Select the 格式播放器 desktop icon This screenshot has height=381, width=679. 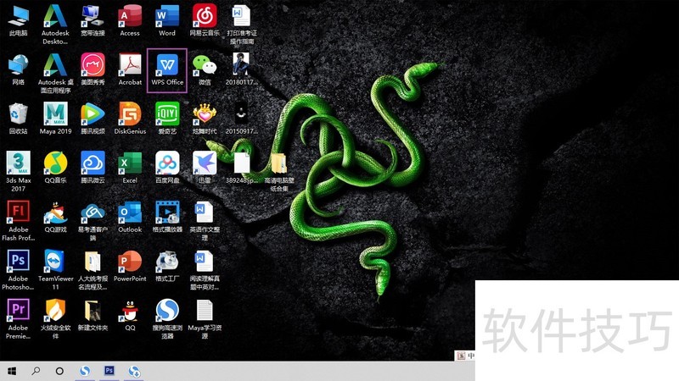coord(167,217)
